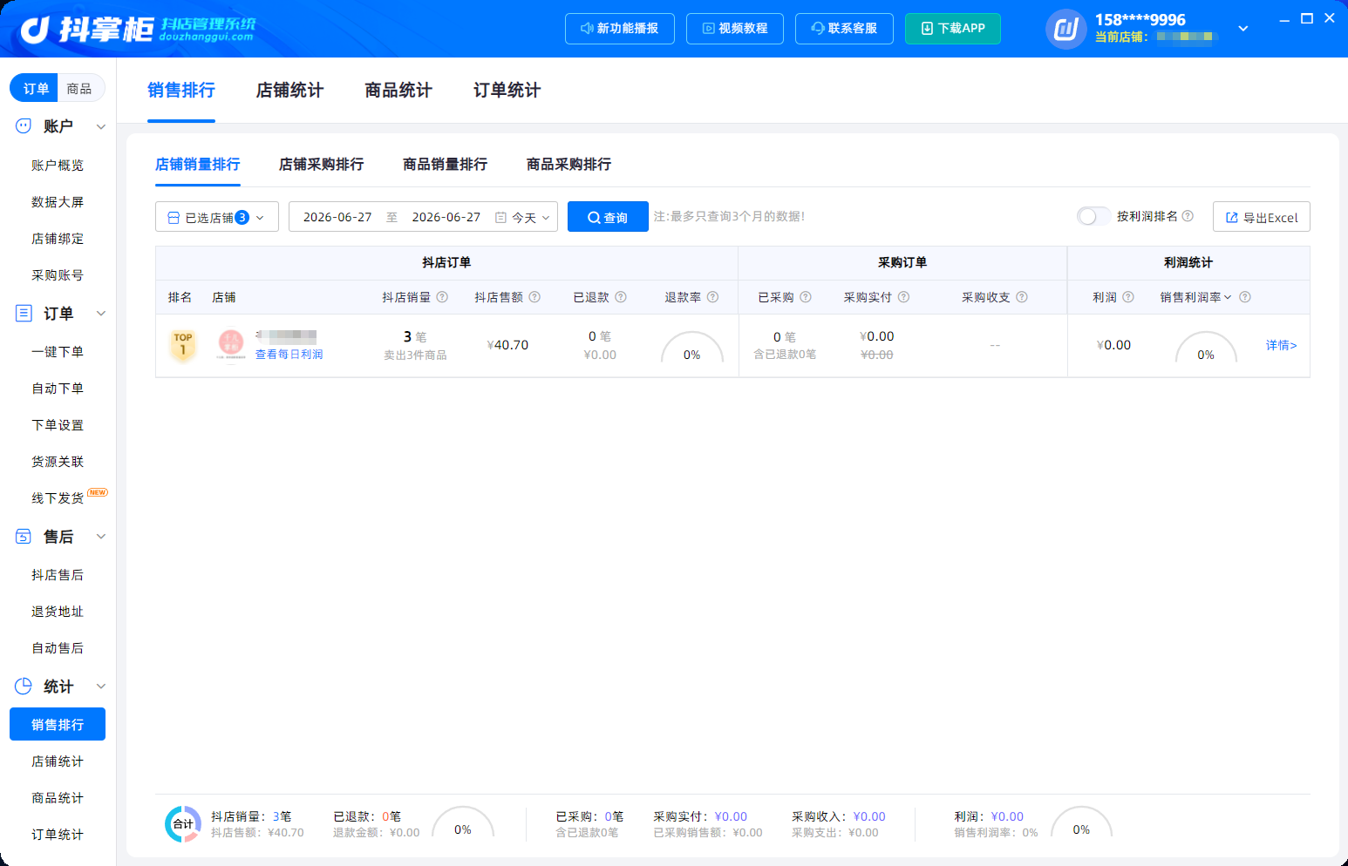Collapse the 售后 sidebar section
This screenshot has width=1348, height=866.
100,537
